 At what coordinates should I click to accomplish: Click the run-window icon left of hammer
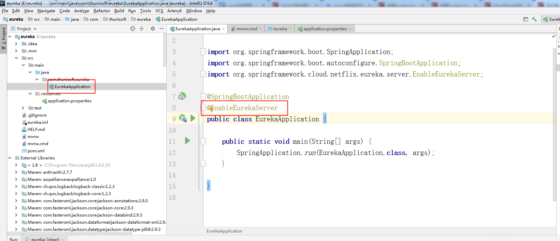[x=526, y=19]
